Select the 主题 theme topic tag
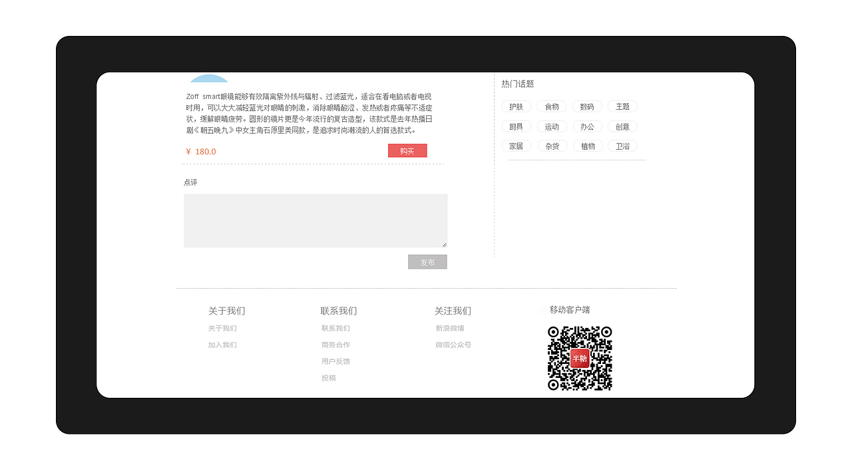Viewport: 852px width, 471px height. pyautogui.click(x=622, y=106)
